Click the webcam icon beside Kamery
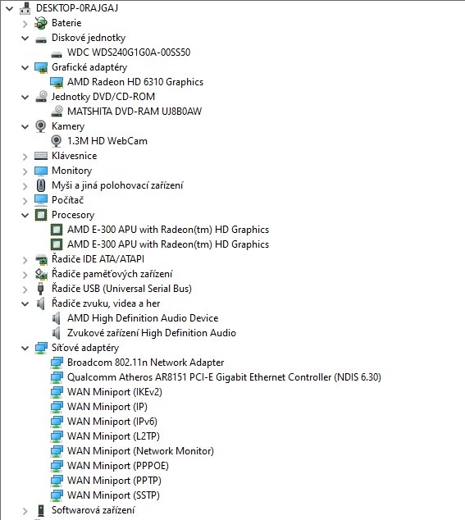The image size is (465, 520). pyautogui.click(x=41, y=126)
